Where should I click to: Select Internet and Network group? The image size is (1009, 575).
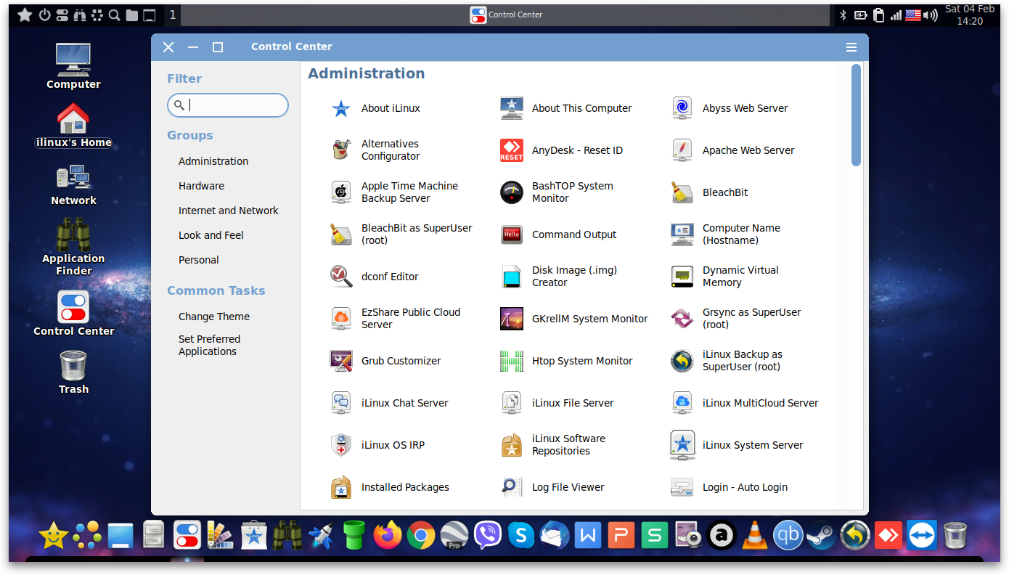click(x=229, y=211)
